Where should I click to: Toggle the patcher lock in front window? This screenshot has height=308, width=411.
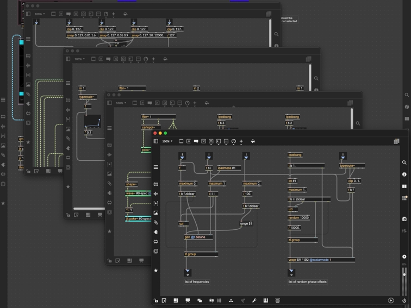(x=156, y=300)
